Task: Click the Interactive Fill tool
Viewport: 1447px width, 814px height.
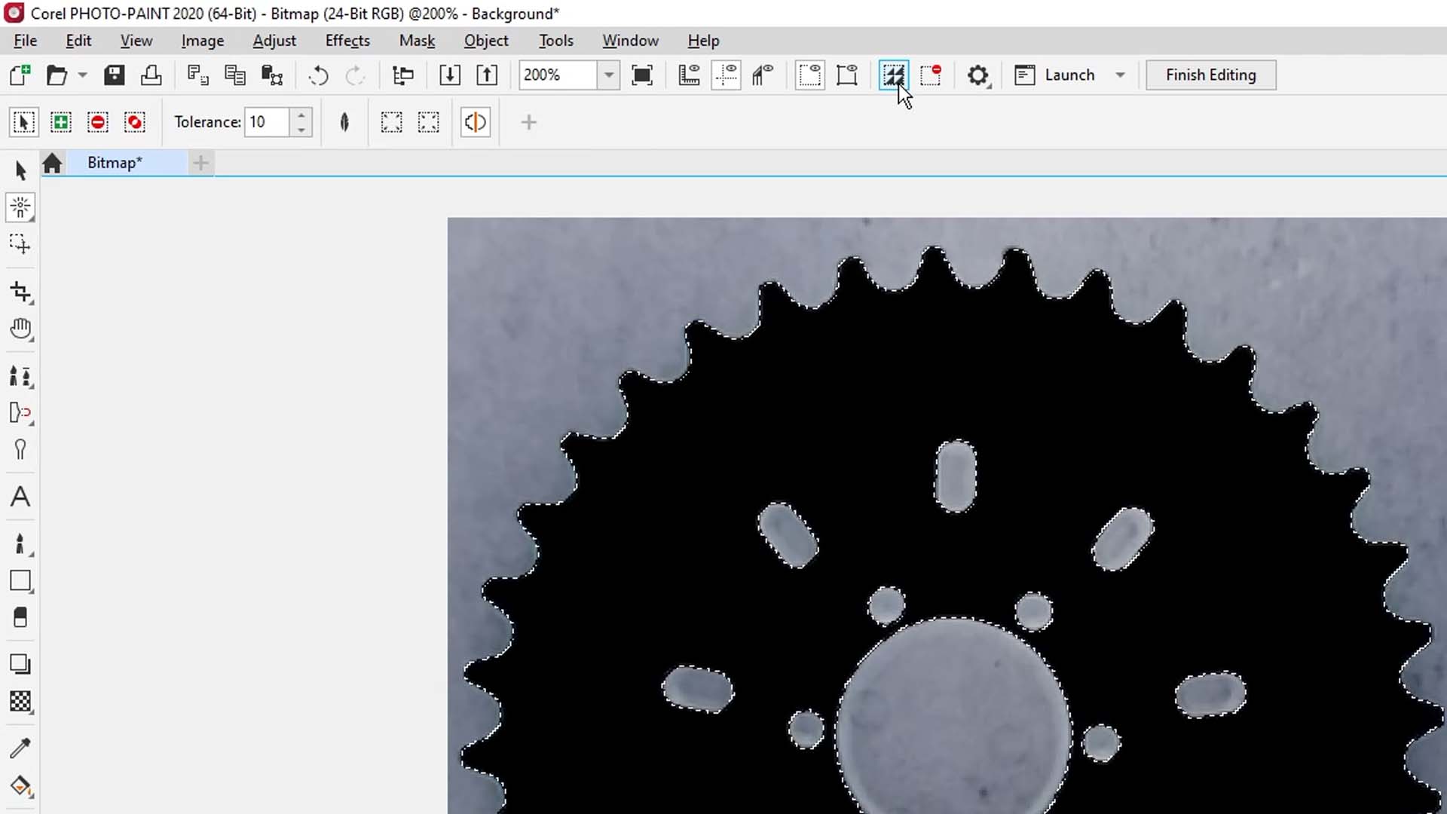Action: [22, 788]
